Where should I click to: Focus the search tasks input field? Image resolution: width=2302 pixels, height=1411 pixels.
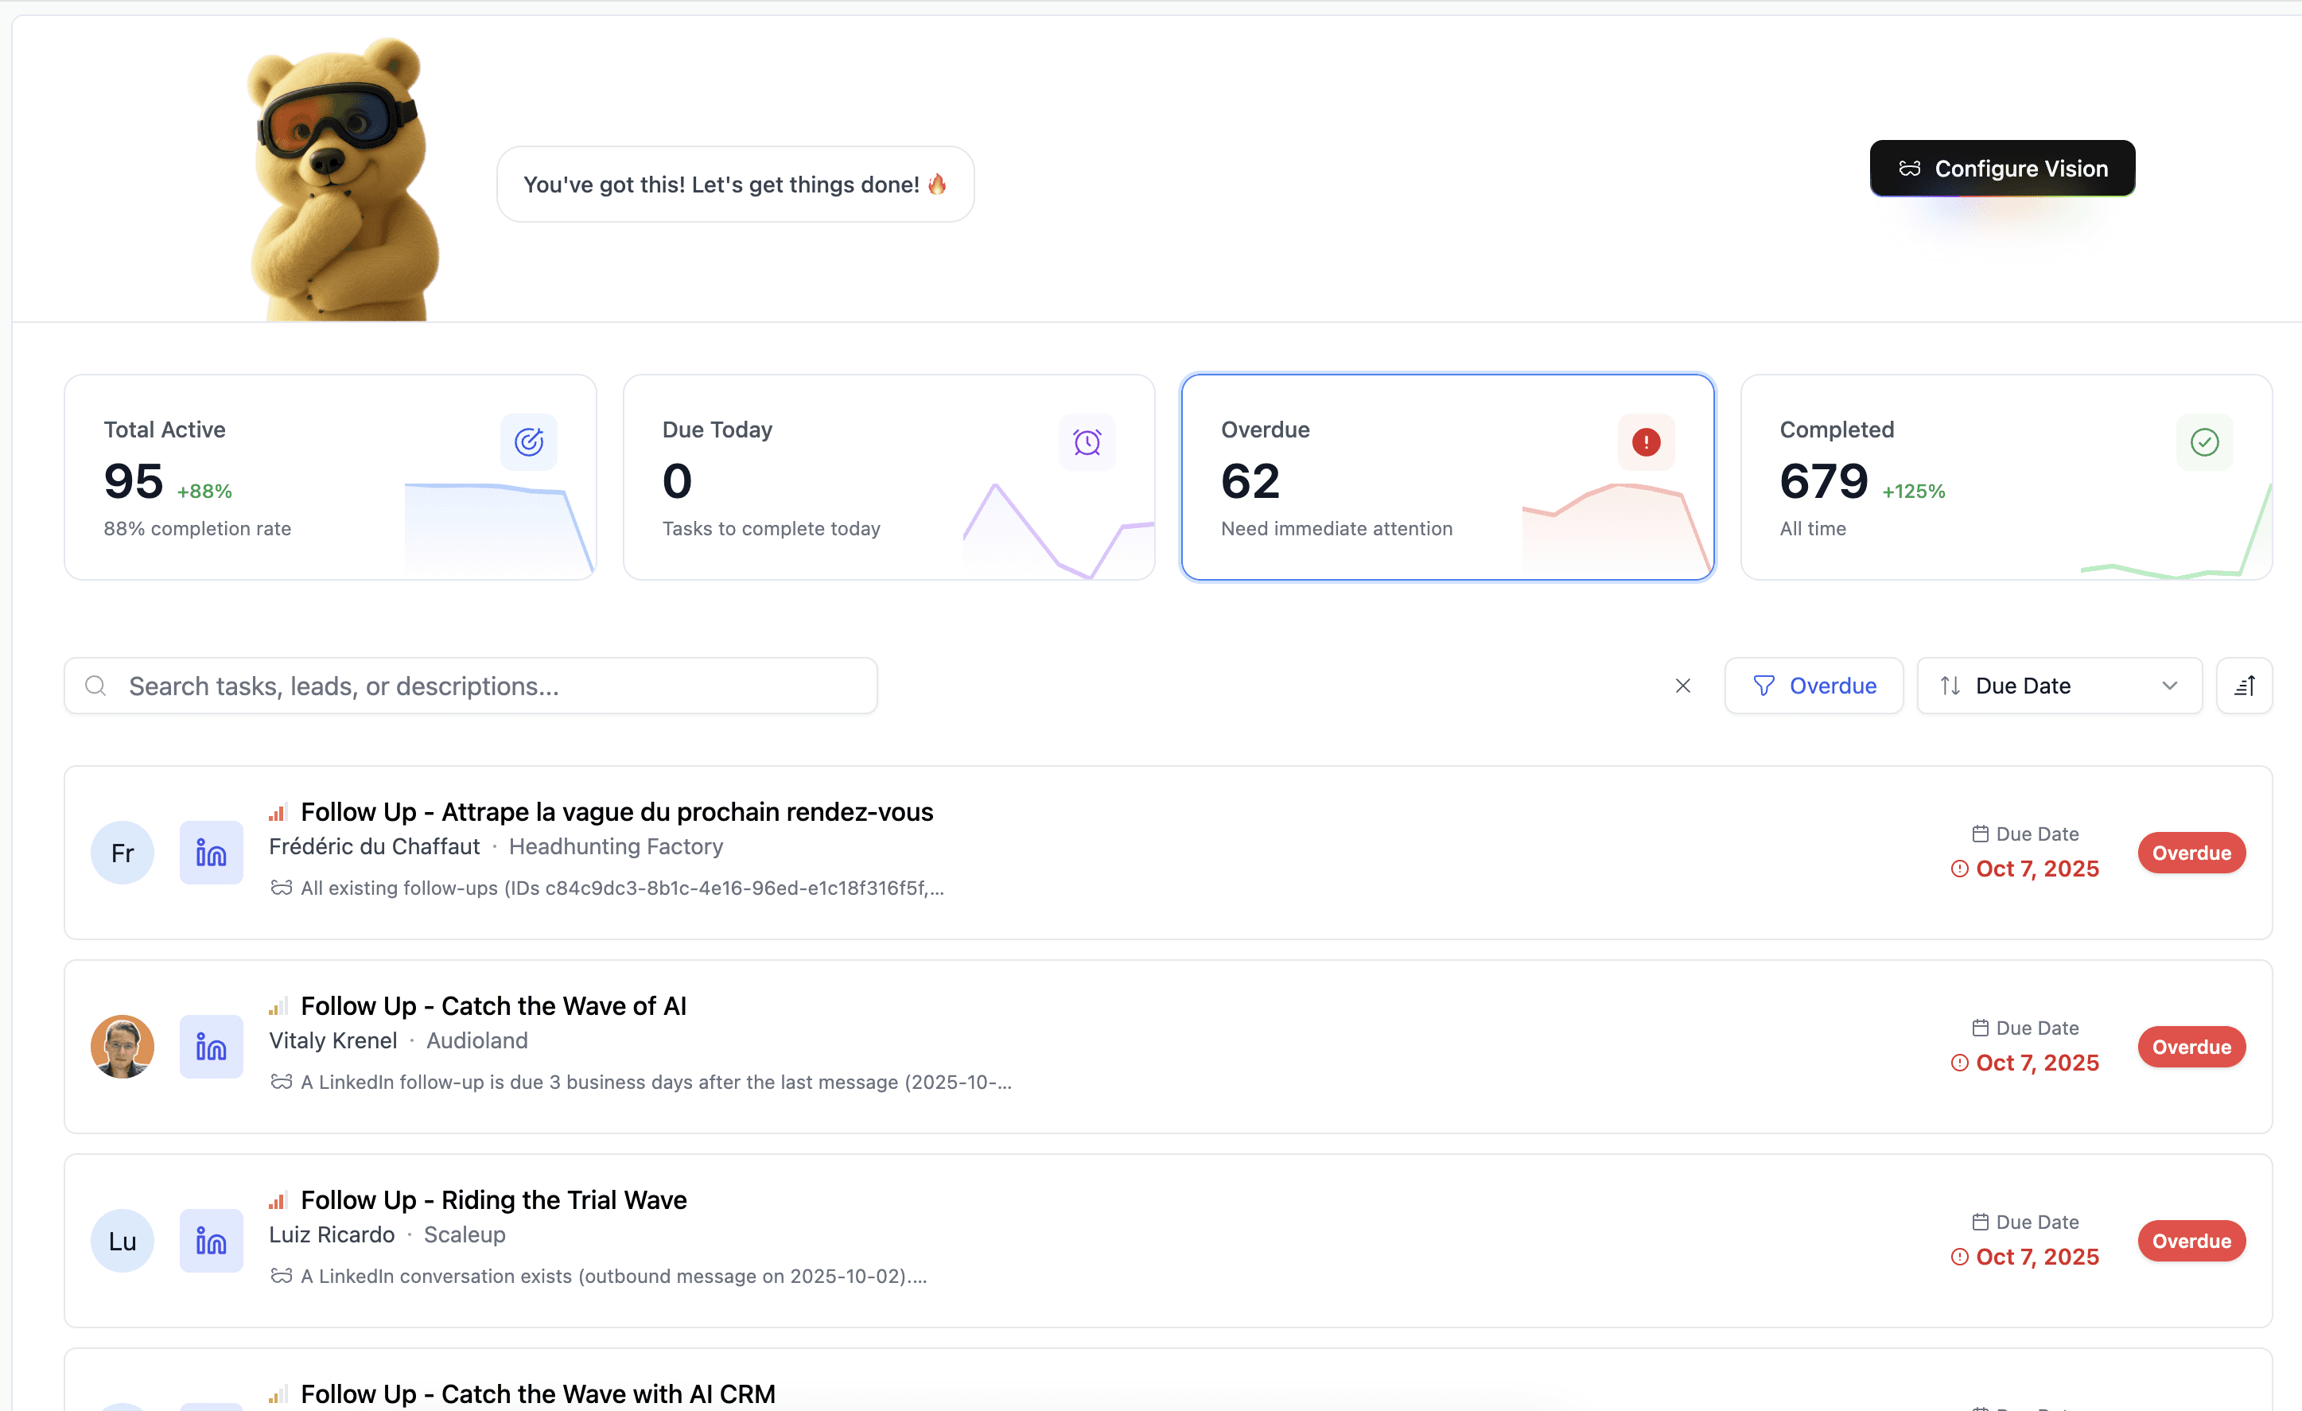coord(471,686)
